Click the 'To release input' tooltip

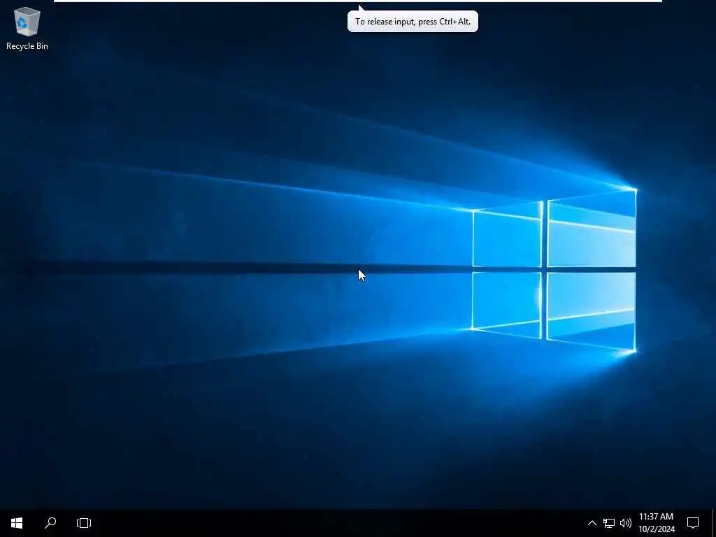(413, 22)
